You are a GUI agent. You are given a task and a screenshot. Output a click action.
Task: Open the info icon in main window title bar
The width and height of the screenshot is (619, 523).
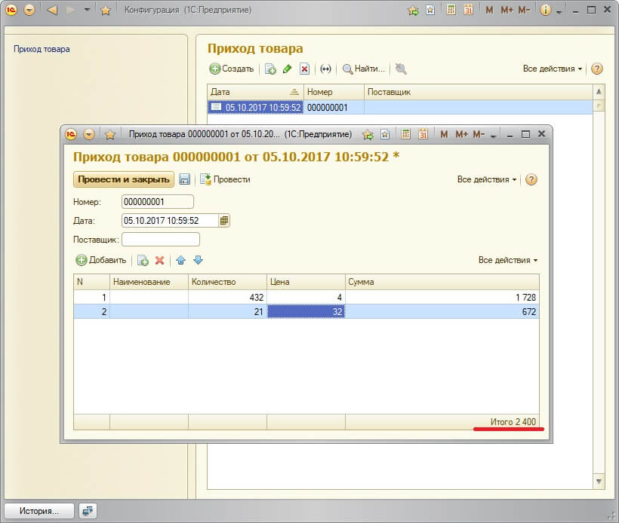click(545, 11)
